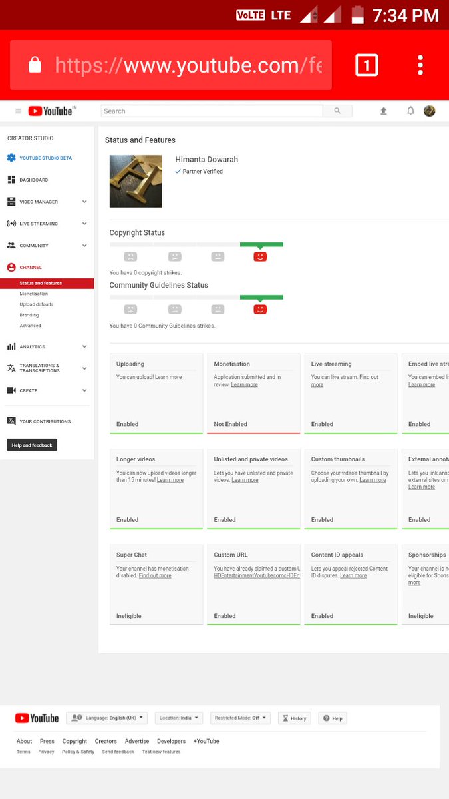This screenshot has width=449, height=799.
Task: Click Learn more in Uploading card
Action: pyautogui.click(x=168, y=377)
